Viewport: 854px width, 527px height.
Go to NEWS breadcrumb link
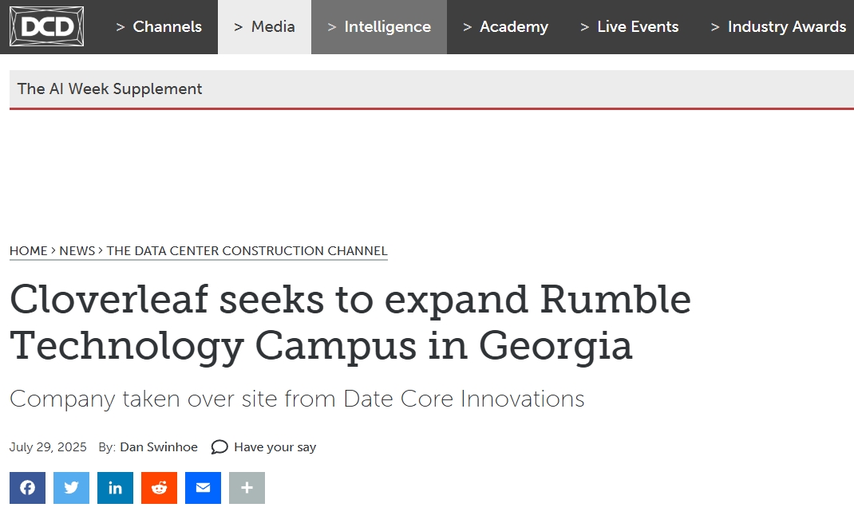coord(77,250)
